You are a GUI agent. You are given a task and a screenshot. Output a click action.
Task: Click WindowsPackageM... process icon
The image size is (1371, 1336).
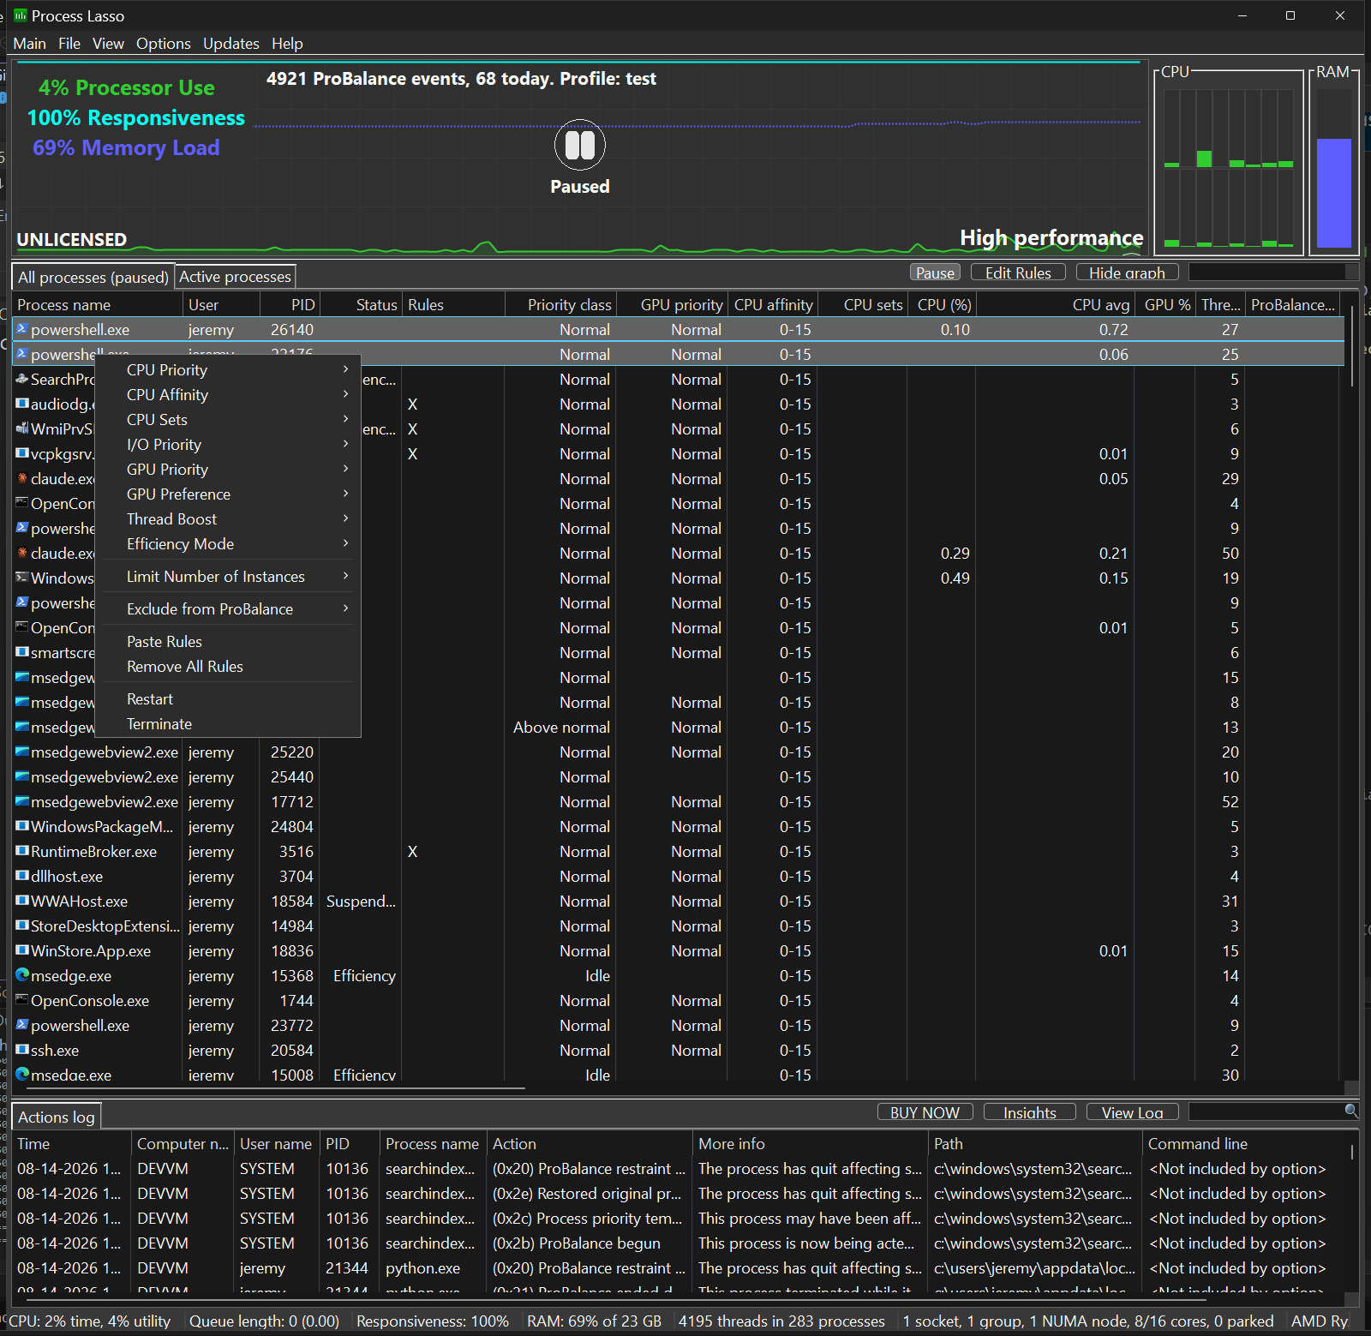[x=22, y=826]
